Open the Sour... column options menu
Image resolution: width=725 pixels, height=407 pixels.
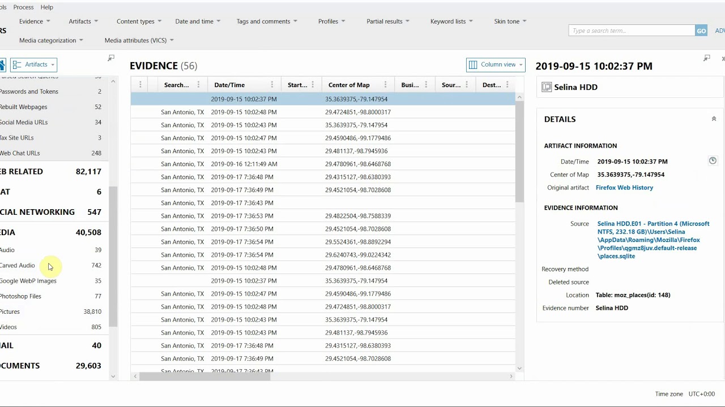click(467, 85)
